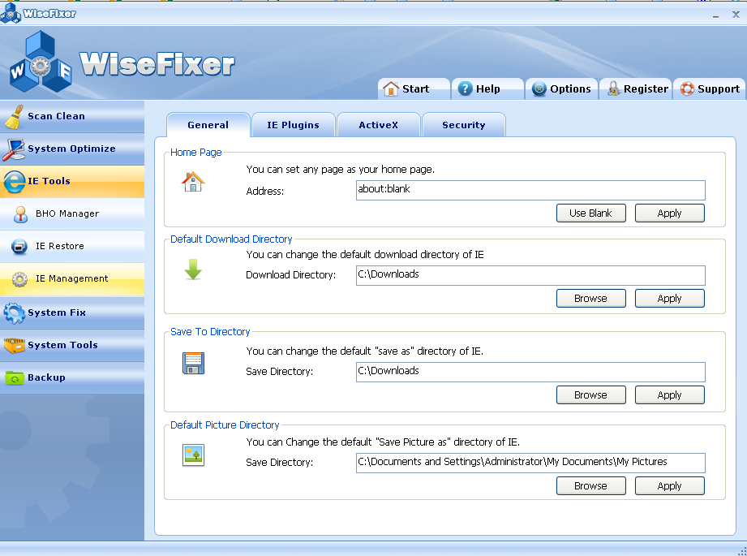Click the Backup folder icon

(x=14, y=377)
